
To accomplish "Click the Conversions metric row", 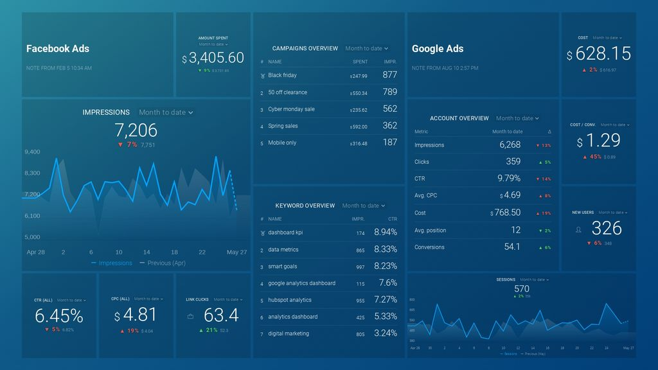I will tap(483, 247).
